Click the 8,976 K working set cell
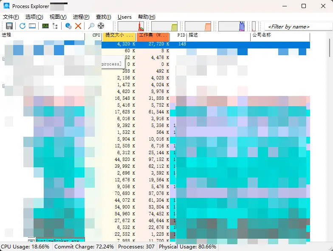 pos(160,92)
